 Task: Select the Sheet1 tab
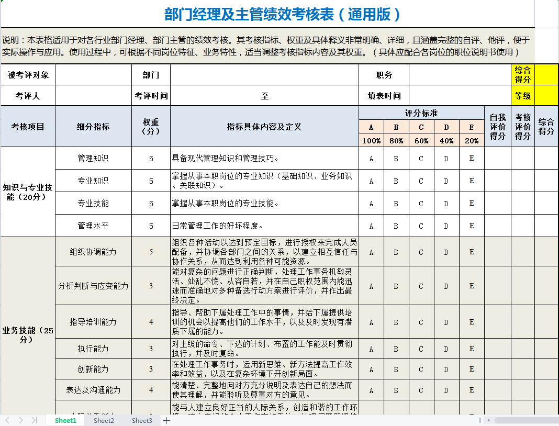click(65, 420)
